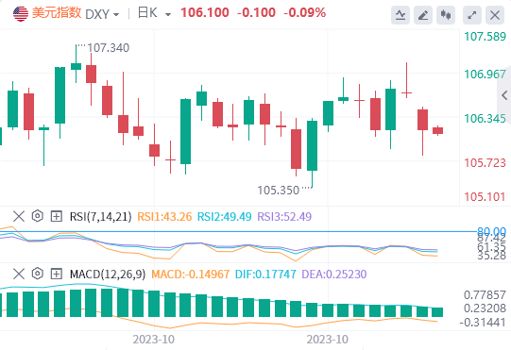Screen dimensions: 511x350
Task: Open MACD indicator settings gear
Action: click(38, 274)
